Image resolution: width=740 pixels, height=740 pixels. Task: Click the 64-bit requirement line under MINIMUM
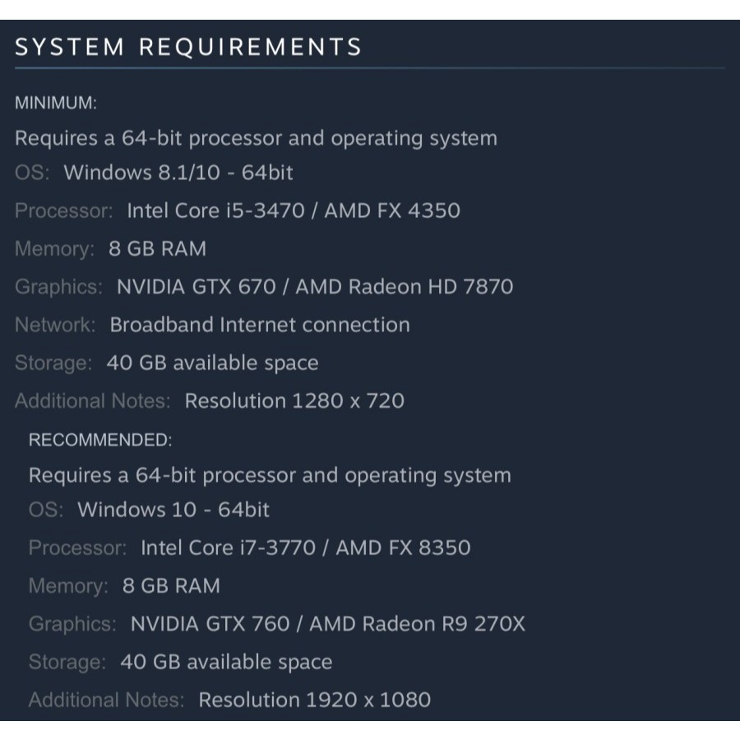pos(256,138)
